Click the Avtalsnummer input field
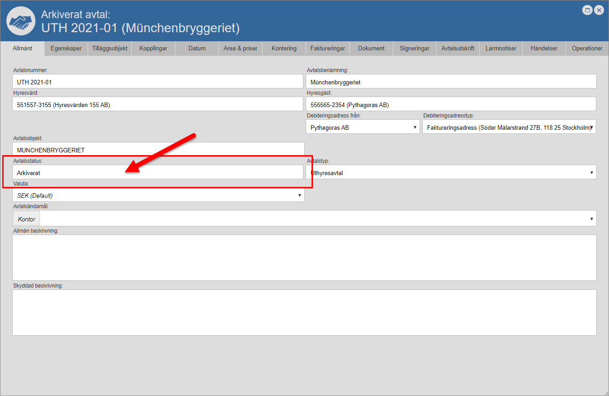The width and height of the screenshot is (609, 396). pos(158,82)
